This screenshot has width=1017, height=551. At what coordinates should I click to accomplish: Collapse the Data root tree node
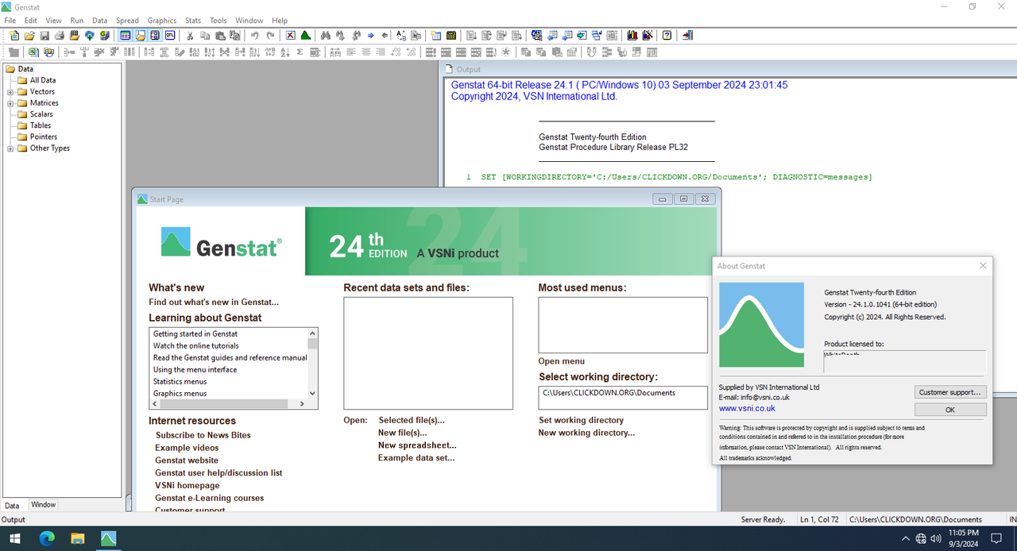tap(10, 69)
